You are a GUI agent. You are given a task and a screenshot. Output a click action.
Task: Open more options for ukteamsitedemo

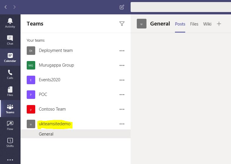[x=122, y=124]
